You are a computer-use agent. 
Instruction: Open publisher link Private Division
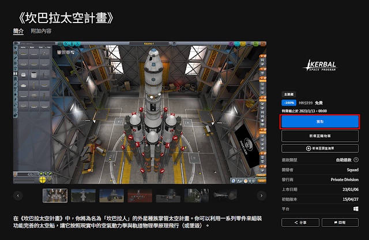tap(345, 179)
